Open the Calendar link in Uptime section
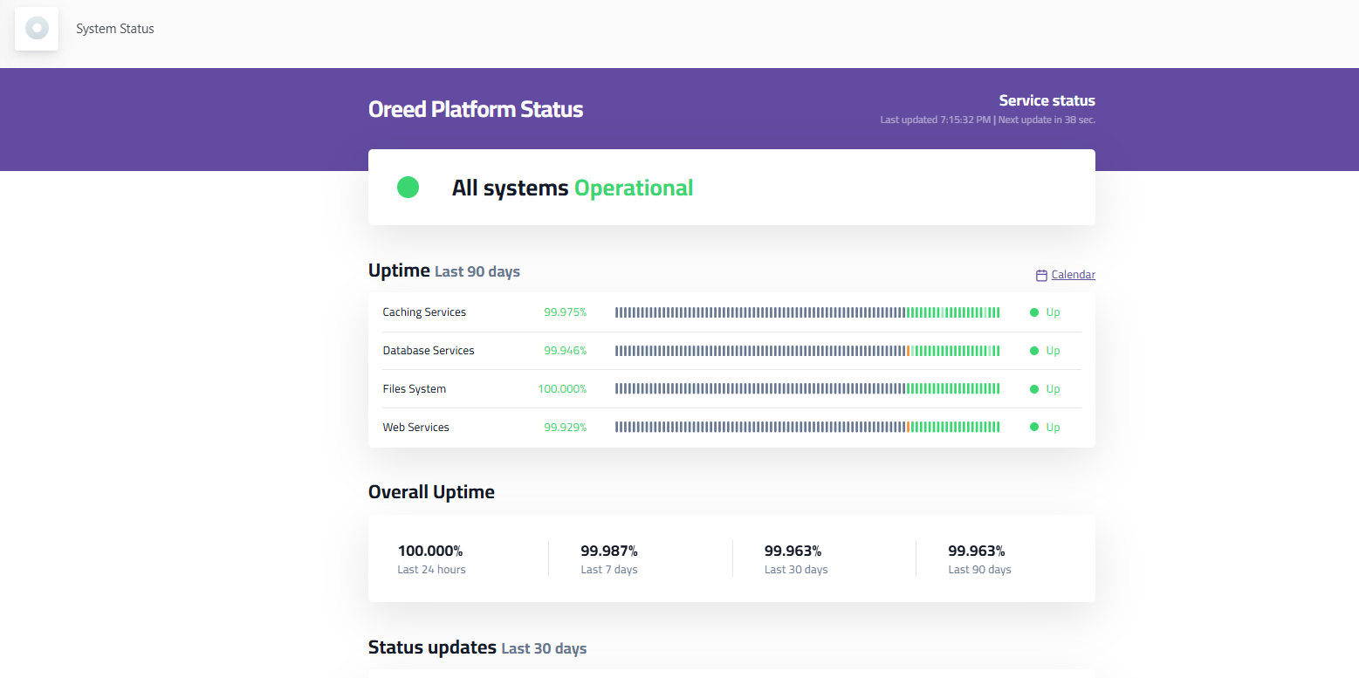 (1073, 275)
